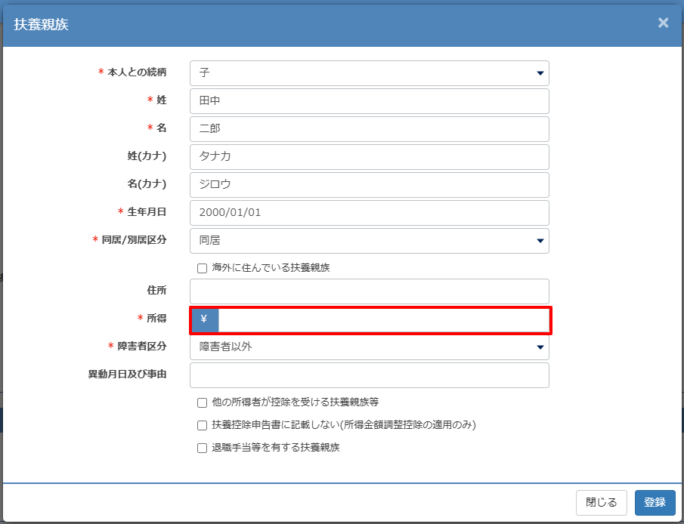Tick 退職手当等を有する扶養親族 checkbox
This screenshot has width=684, height=524.
202,448
